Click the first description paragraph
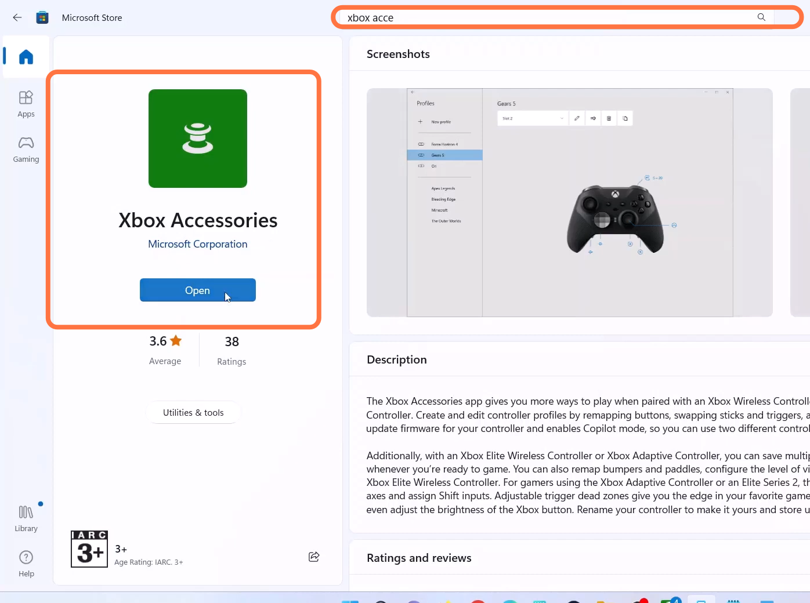The height and width of the screenshot is (603, 810). [588, 415]
